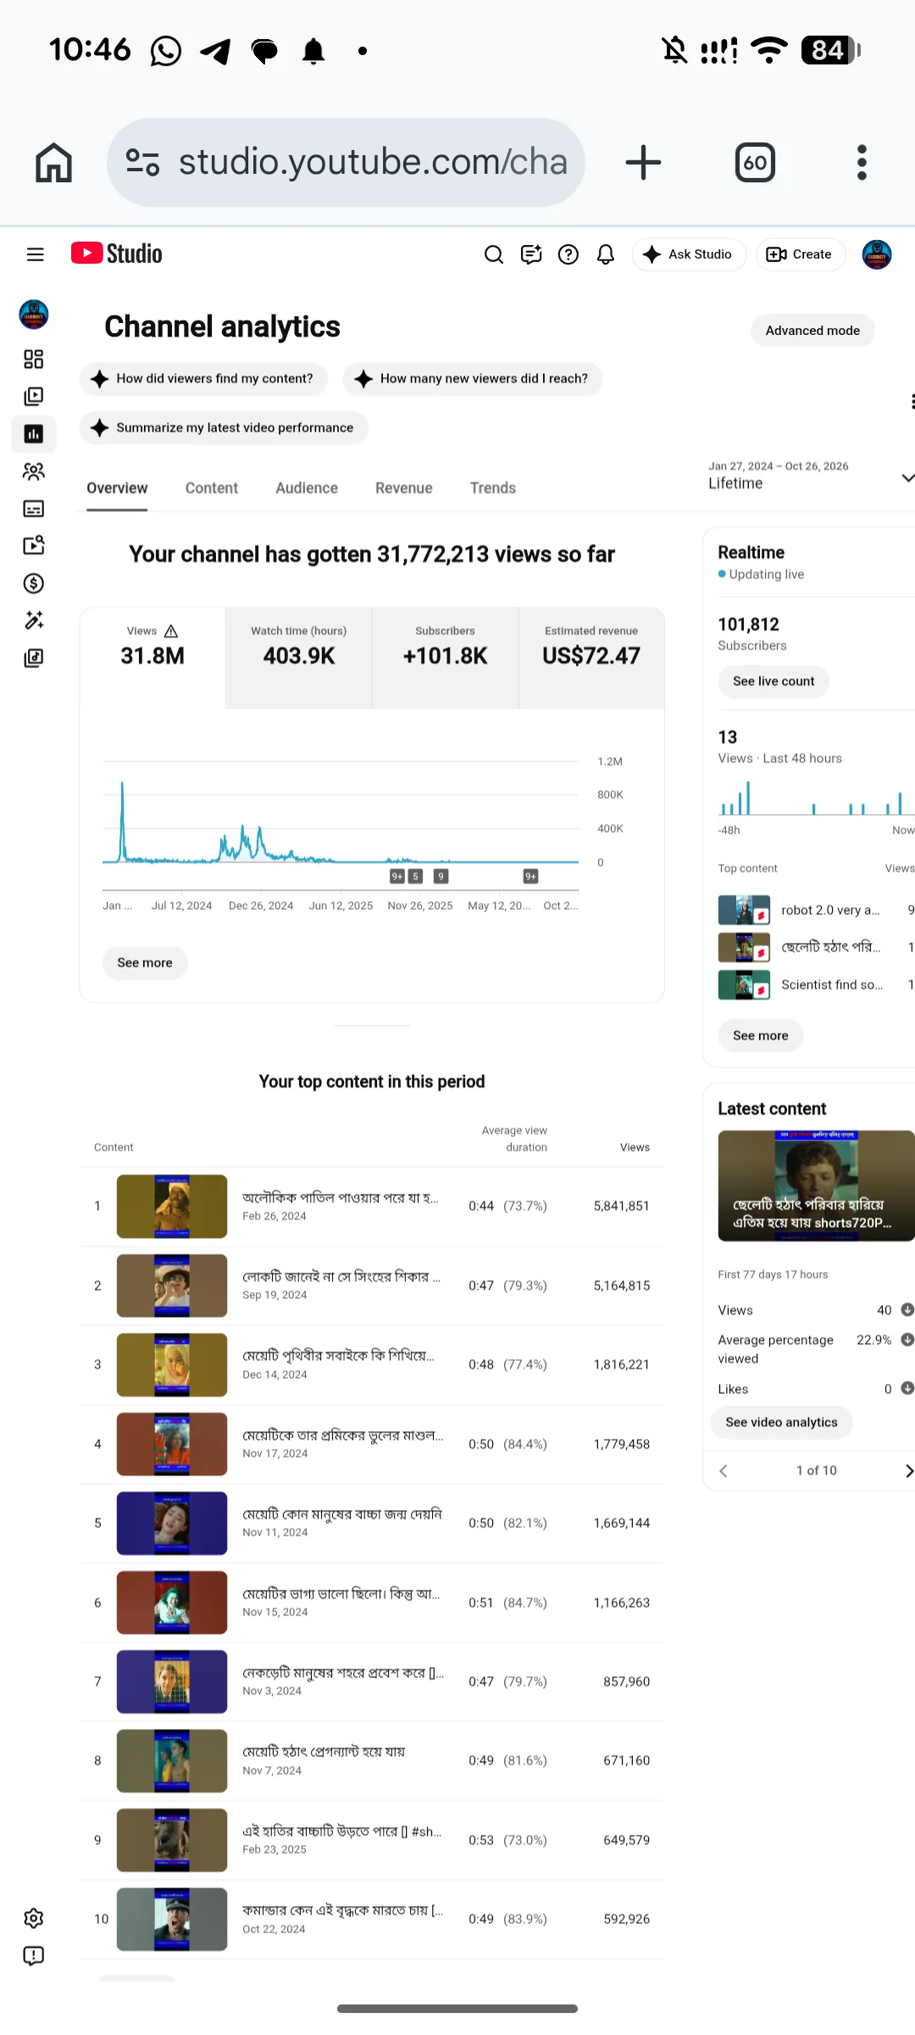Open Customization via sidebar magic wand icon

tap(34, 621)
